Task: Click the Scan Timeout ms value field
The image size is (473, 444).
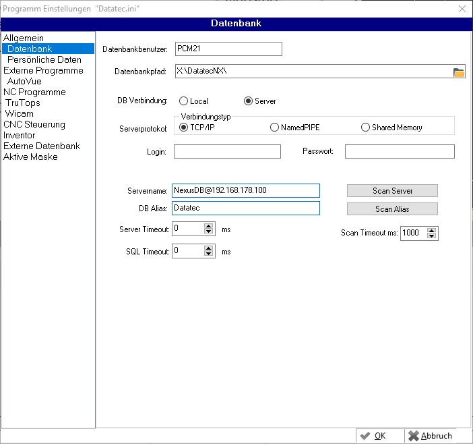Action: pos(414,233)
